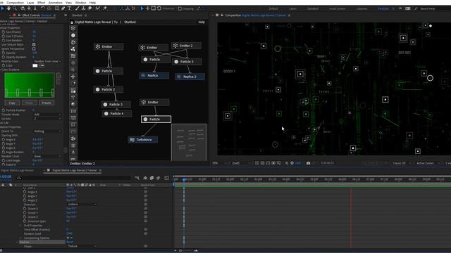Viewport: 451px width, 253px height.
Task: Open the Transfer Mode dropdown set to Add
Action: (x=47, y=115)
